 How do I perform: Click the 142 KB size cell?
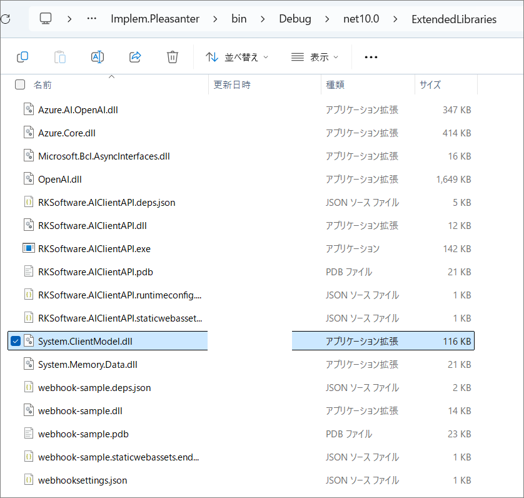pyautogui.click(x=457, y=248)
